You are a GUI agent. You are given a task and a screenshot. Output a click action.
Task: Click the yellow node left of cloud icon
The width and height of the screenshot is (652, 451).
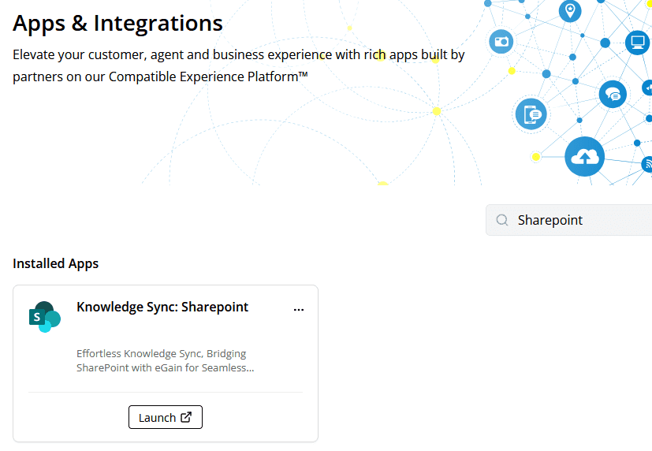pyautogui.click(x=536, y=157)
